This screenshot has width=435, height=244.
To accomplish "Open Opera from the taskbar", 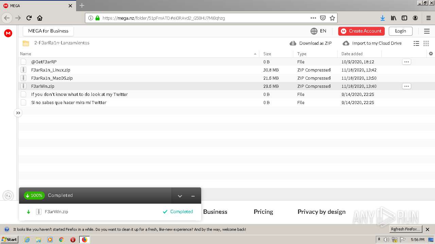I will point(73,240).
